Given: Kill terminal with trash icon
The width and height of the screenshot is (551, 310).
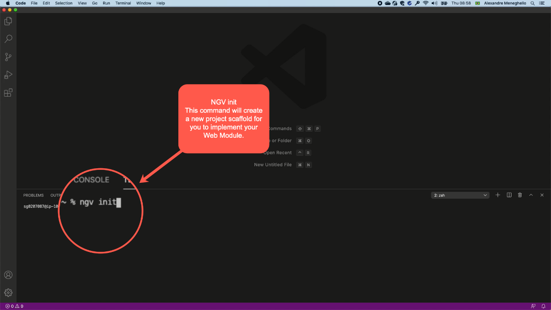Looking at the screenshot, I should (x=520, y=195).
